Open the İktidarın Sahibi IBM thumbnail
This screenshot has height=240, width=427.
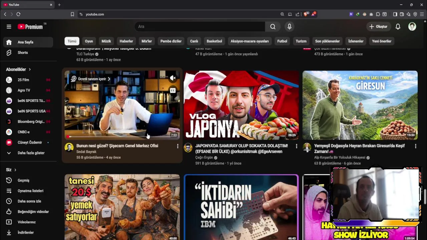241,207
